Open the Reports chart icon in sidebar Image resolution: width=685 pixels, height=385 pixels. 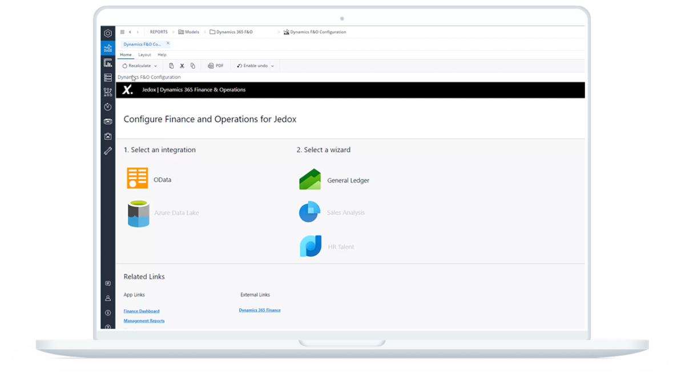(x=108, y=48)
